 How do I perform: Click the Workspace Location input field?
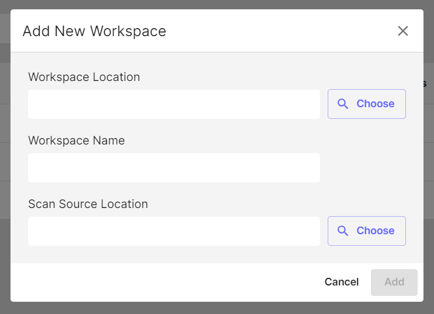174,104
